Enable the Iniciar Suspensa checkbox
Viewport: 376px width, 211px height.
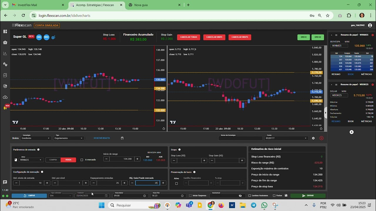click(190, 195)
